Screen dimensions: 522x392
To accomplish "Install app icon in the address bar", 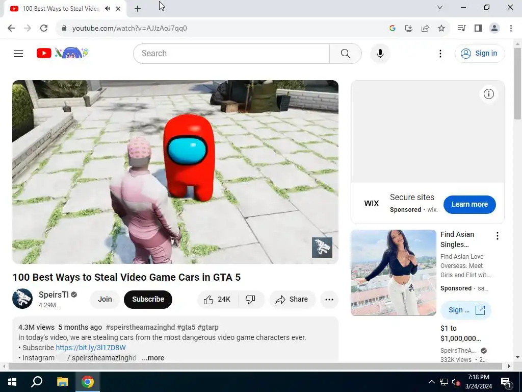I will tap(408, 28).
